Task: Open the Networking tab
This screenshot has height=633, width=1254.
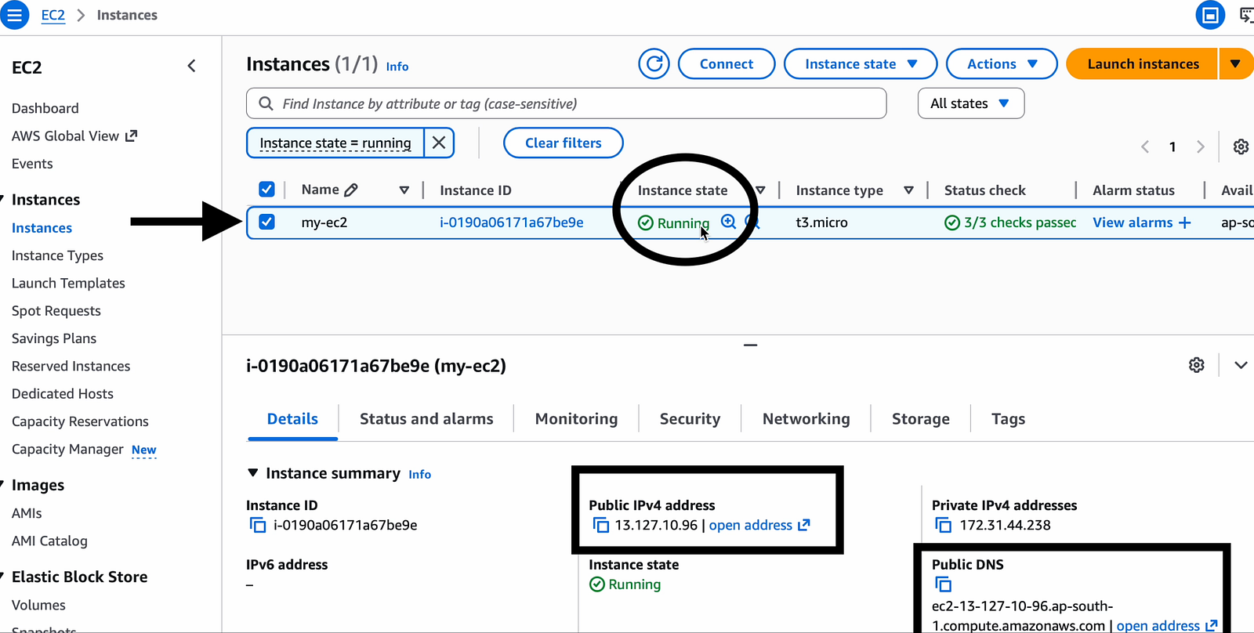Action: tap(806, 419)
